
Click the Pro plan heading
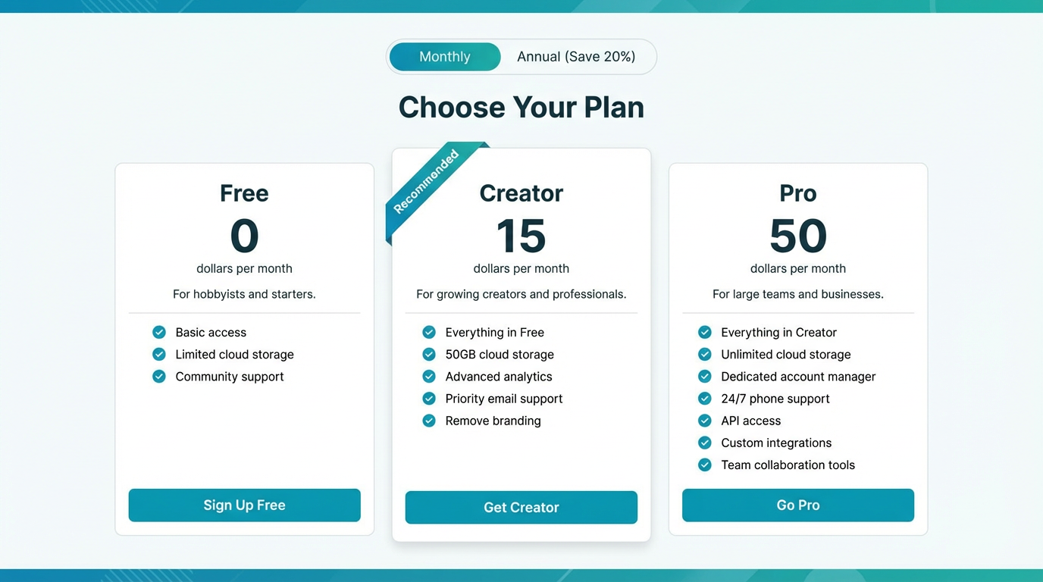797,193
